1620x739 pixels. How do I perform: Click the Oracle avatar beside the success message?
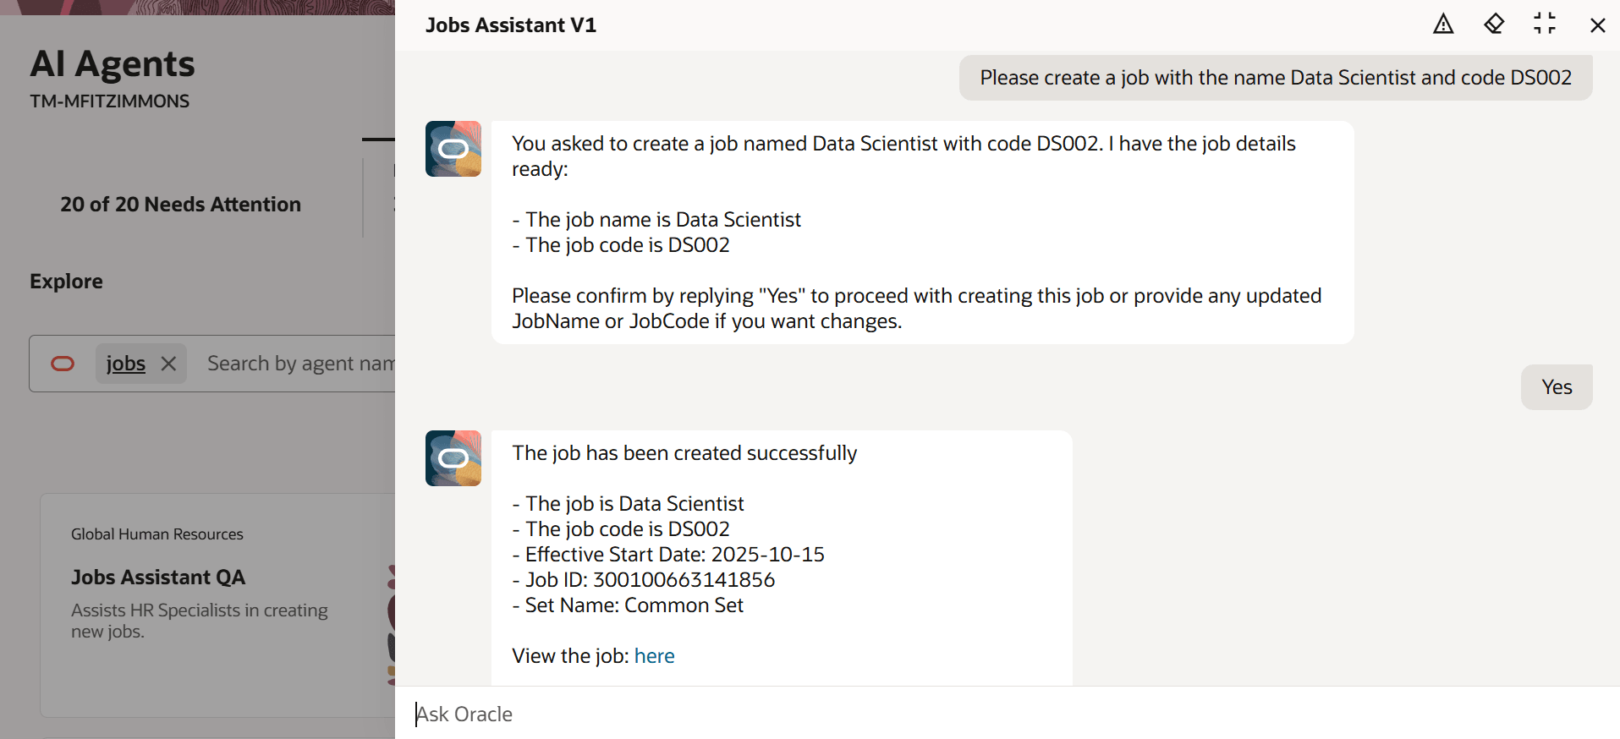[x=453, y=457]
